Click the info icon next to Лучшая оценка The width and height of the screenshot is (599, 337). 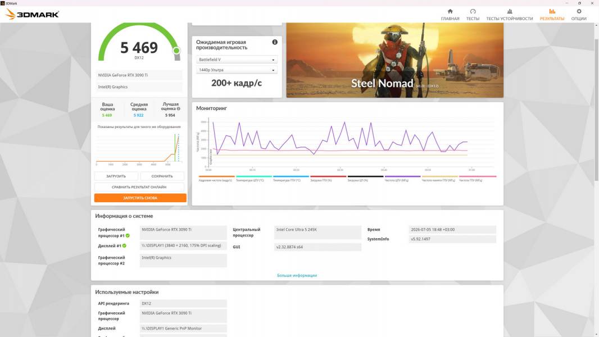[x=178, y=109]
